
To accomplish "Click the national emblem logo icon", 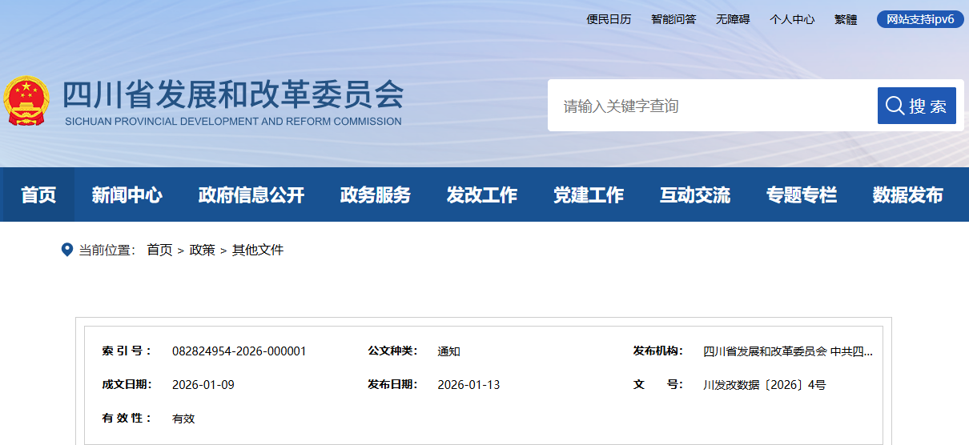I will point(26,102).
